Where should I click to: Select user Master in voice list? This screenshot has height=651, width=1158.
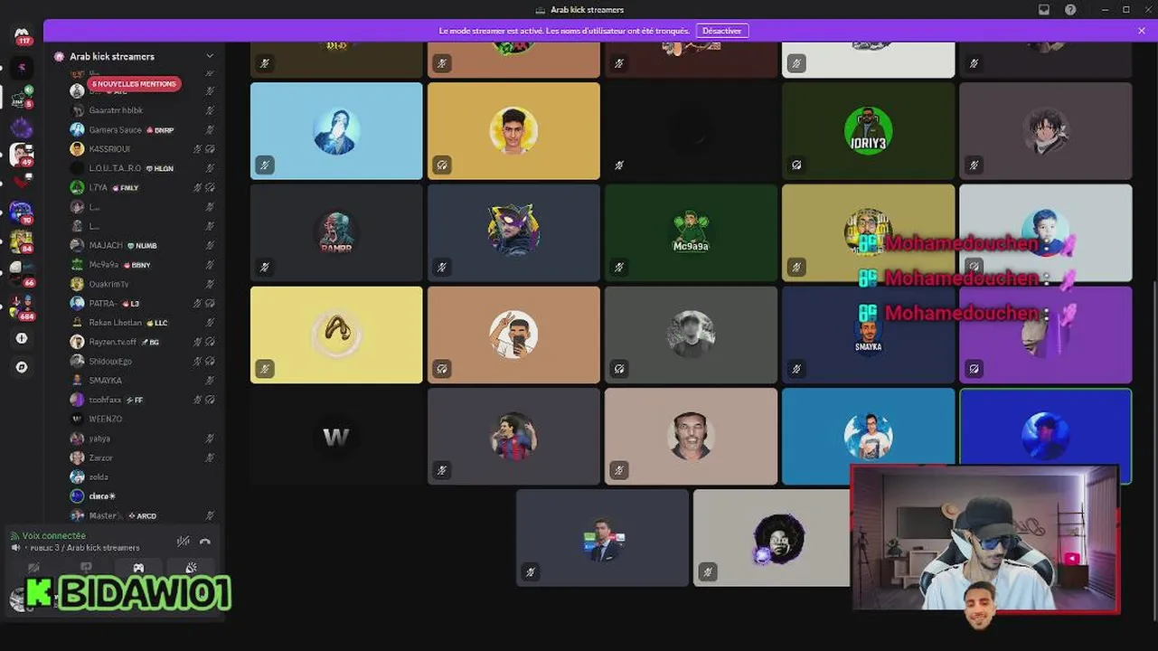(x=142, y=515)
